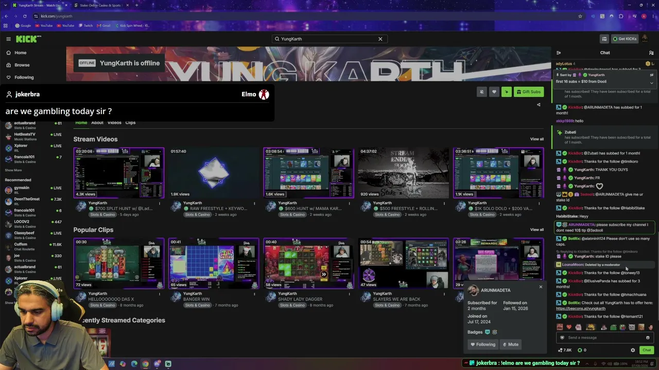
Task: Open the Twitch bookmark
Action: point(85,25)
